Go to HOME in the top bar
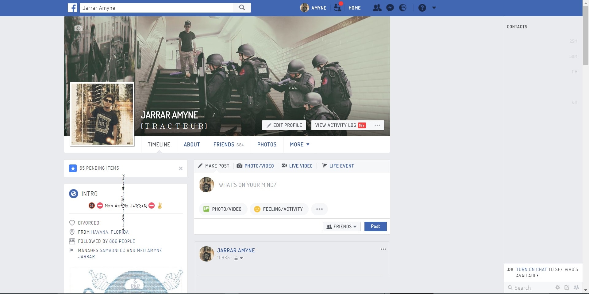 point(354,8)
